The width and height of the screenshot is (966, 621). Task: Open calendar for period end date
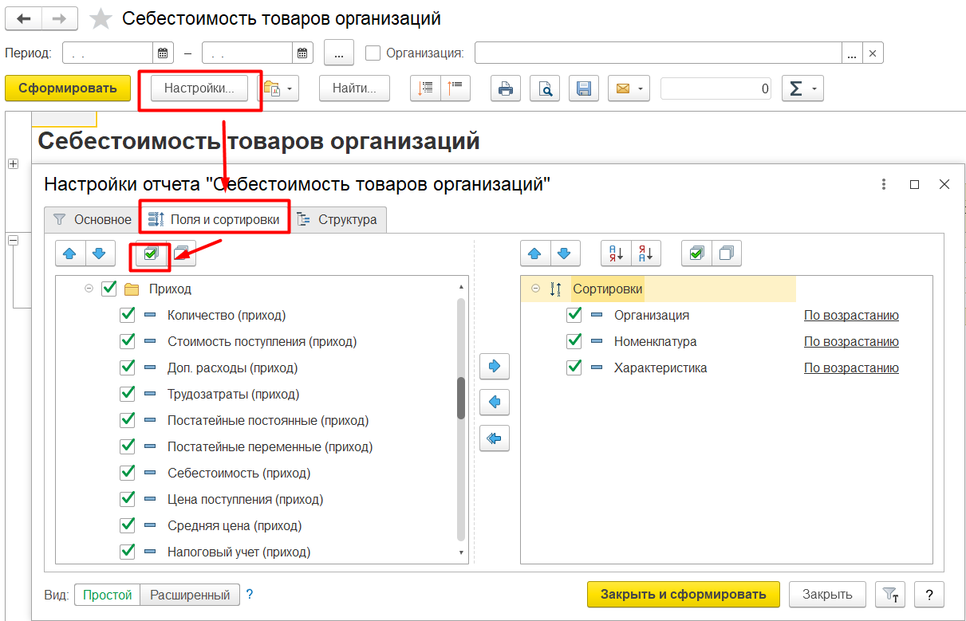pos(303,53)
